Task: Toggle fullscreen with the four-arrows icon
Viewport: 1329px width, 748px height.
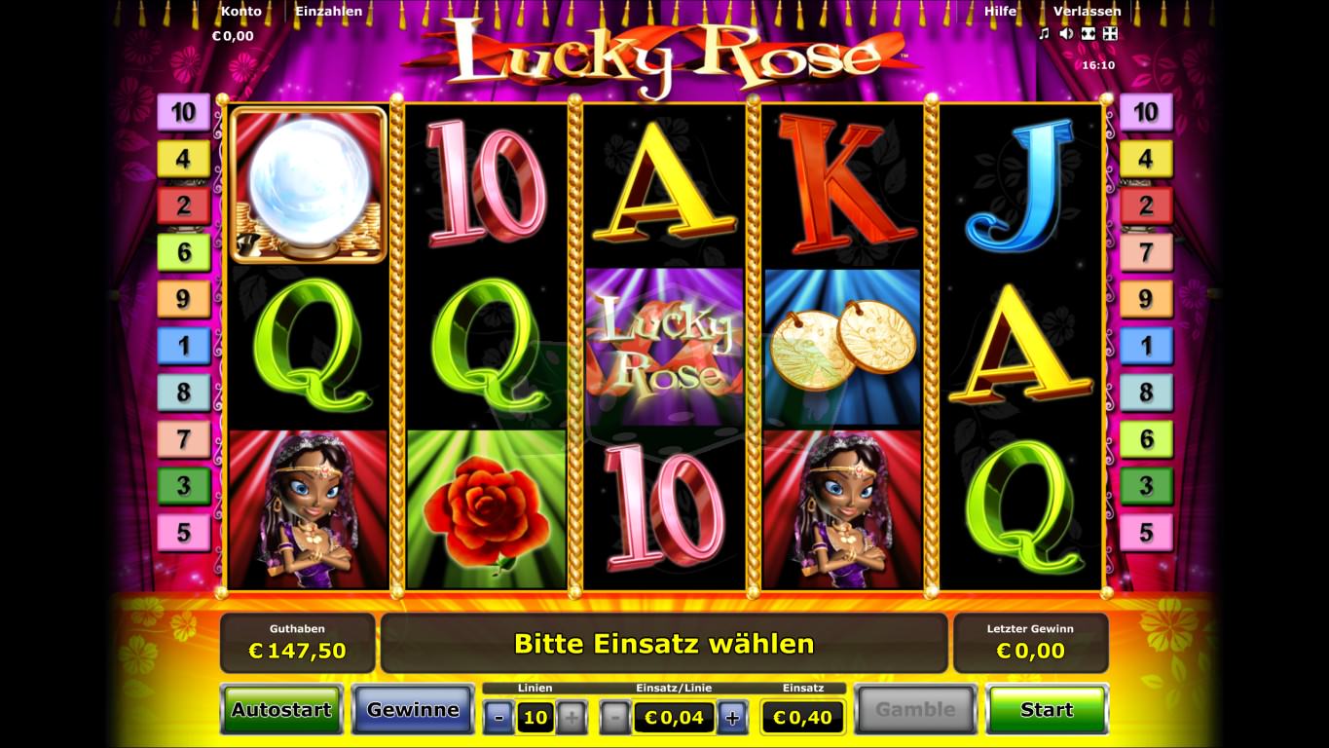Action: click(1110, 33)
